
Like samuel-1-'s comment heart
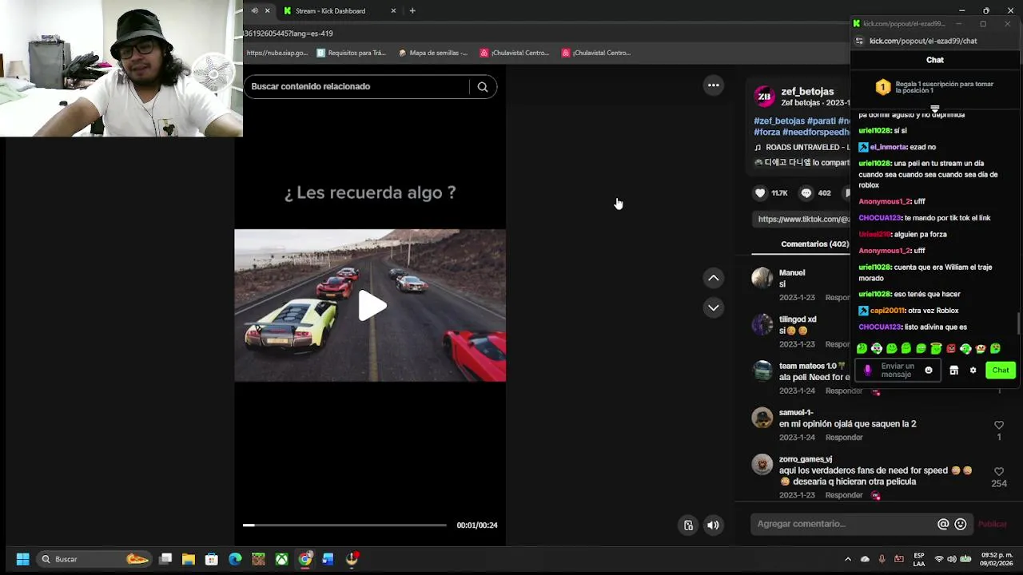point(999,426)
